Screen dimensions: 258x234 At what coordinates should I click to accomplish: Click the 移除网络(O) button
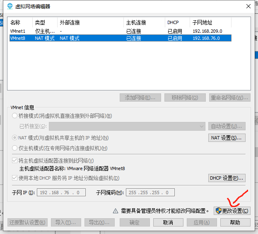point(185,97)
